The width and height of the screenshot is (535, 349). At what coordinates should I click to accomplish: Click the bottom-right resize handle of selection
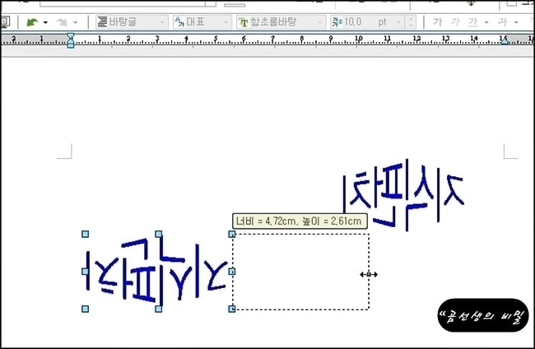pyautogui.click(x=232, y=309)
